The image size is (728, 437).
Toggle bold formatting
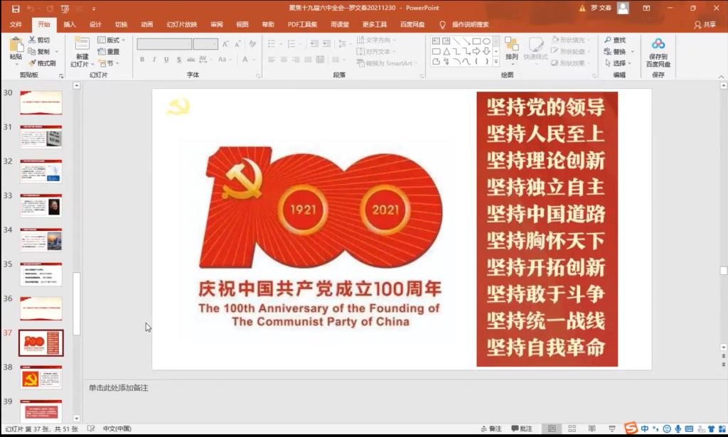coord(142,60)
